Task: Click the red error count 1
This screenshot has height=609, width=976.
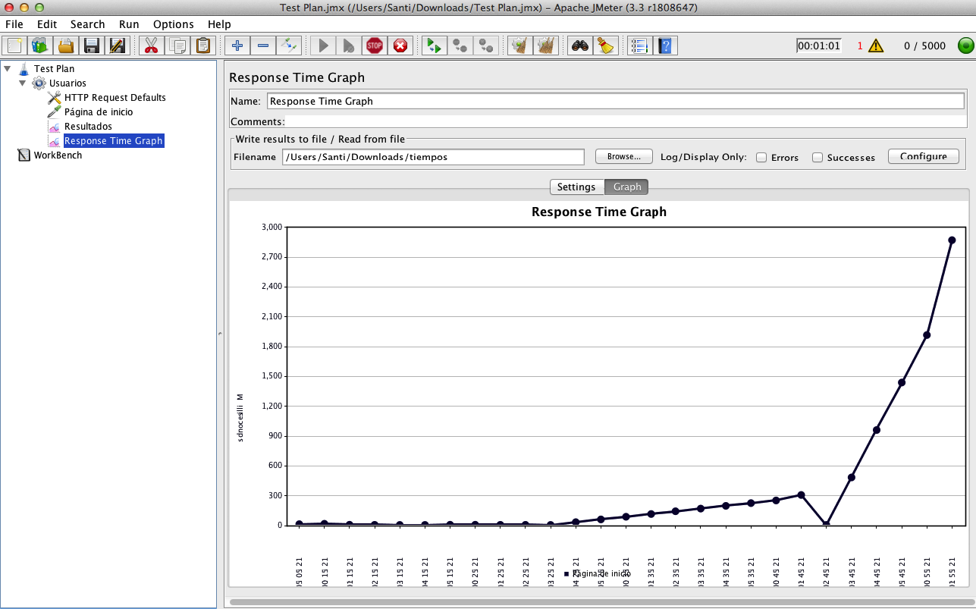Action: pos(860,46)
